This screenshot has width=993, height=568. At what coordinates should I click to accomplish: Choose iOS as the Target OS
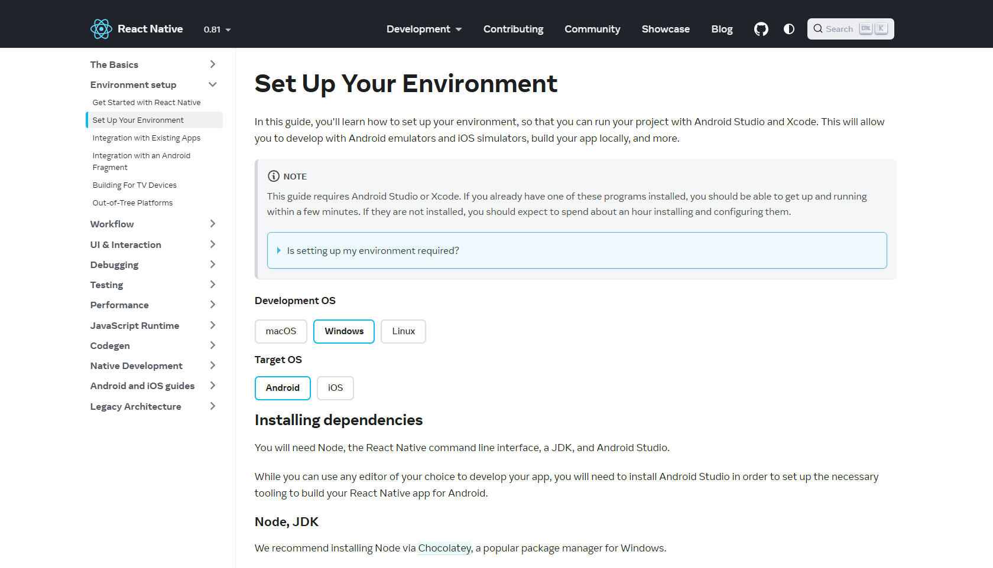(x=335, y=388)
